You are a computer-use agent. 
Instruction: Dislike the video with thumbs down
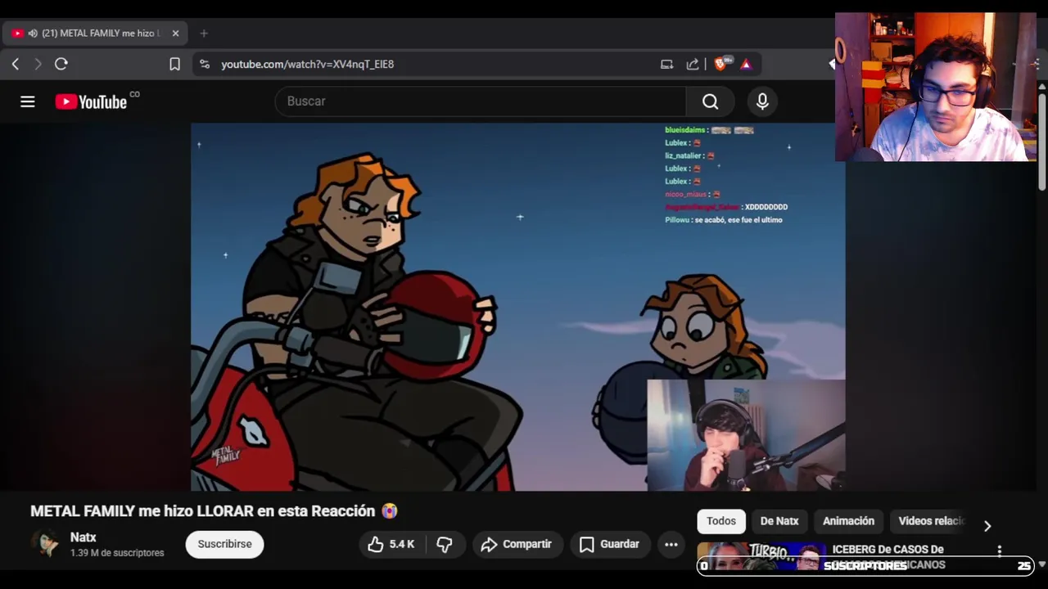click(x=445, y=544)
